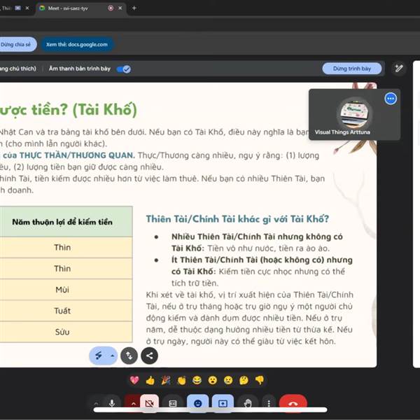Click the recording indicator on Meet tab
Image resolution: width=420 pixels, height=420 pixels.
111,8
